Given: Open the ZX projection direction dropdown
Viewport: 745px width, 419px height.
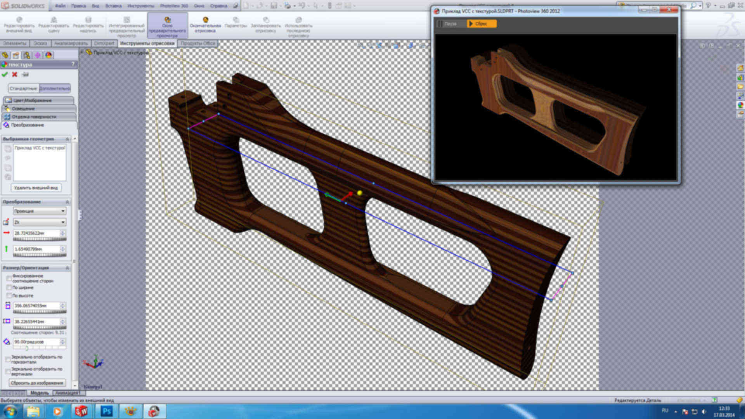Looking at the screenshot, I should 40,222.
